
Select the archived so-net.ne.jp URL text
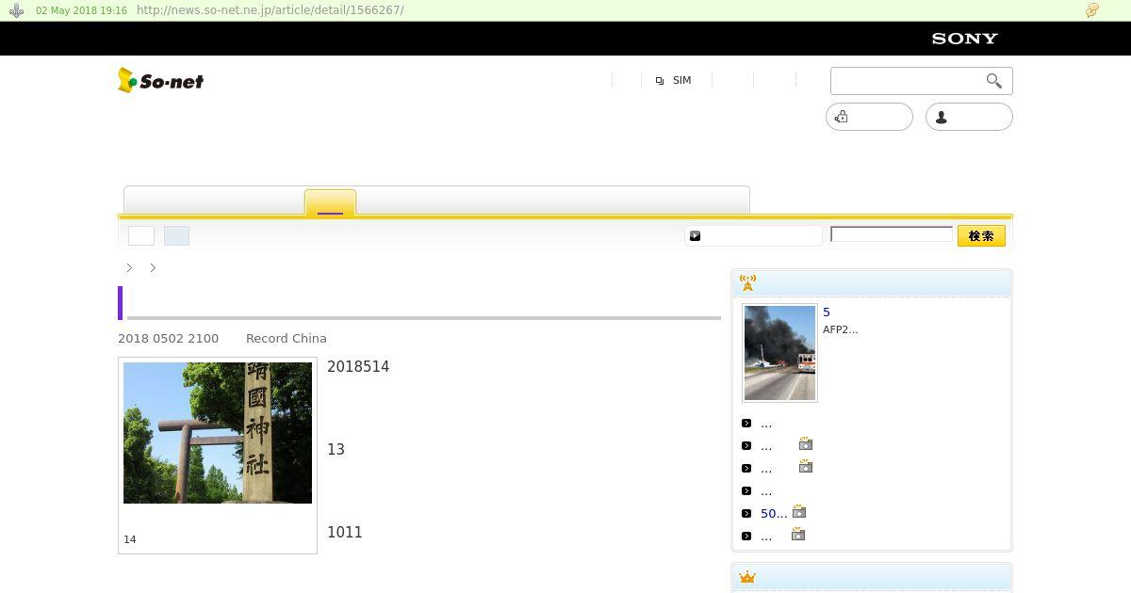(270, 10)
